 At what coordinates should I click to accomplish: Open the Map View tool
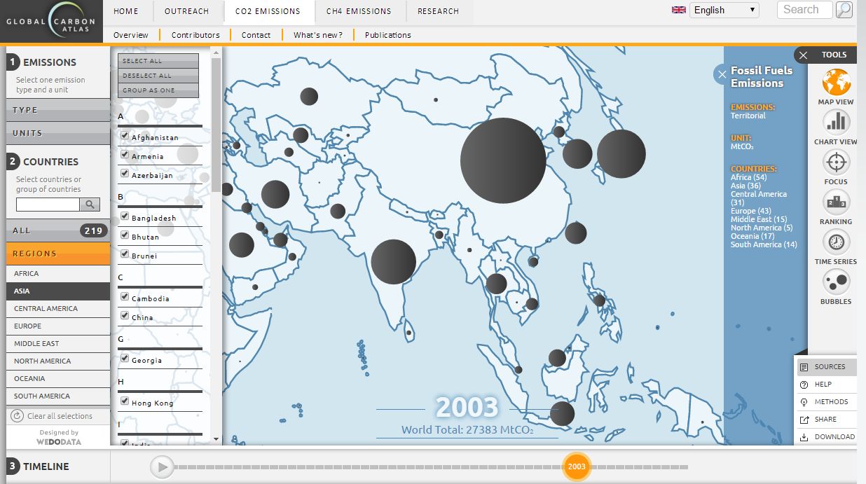click(x=836, y=83)
